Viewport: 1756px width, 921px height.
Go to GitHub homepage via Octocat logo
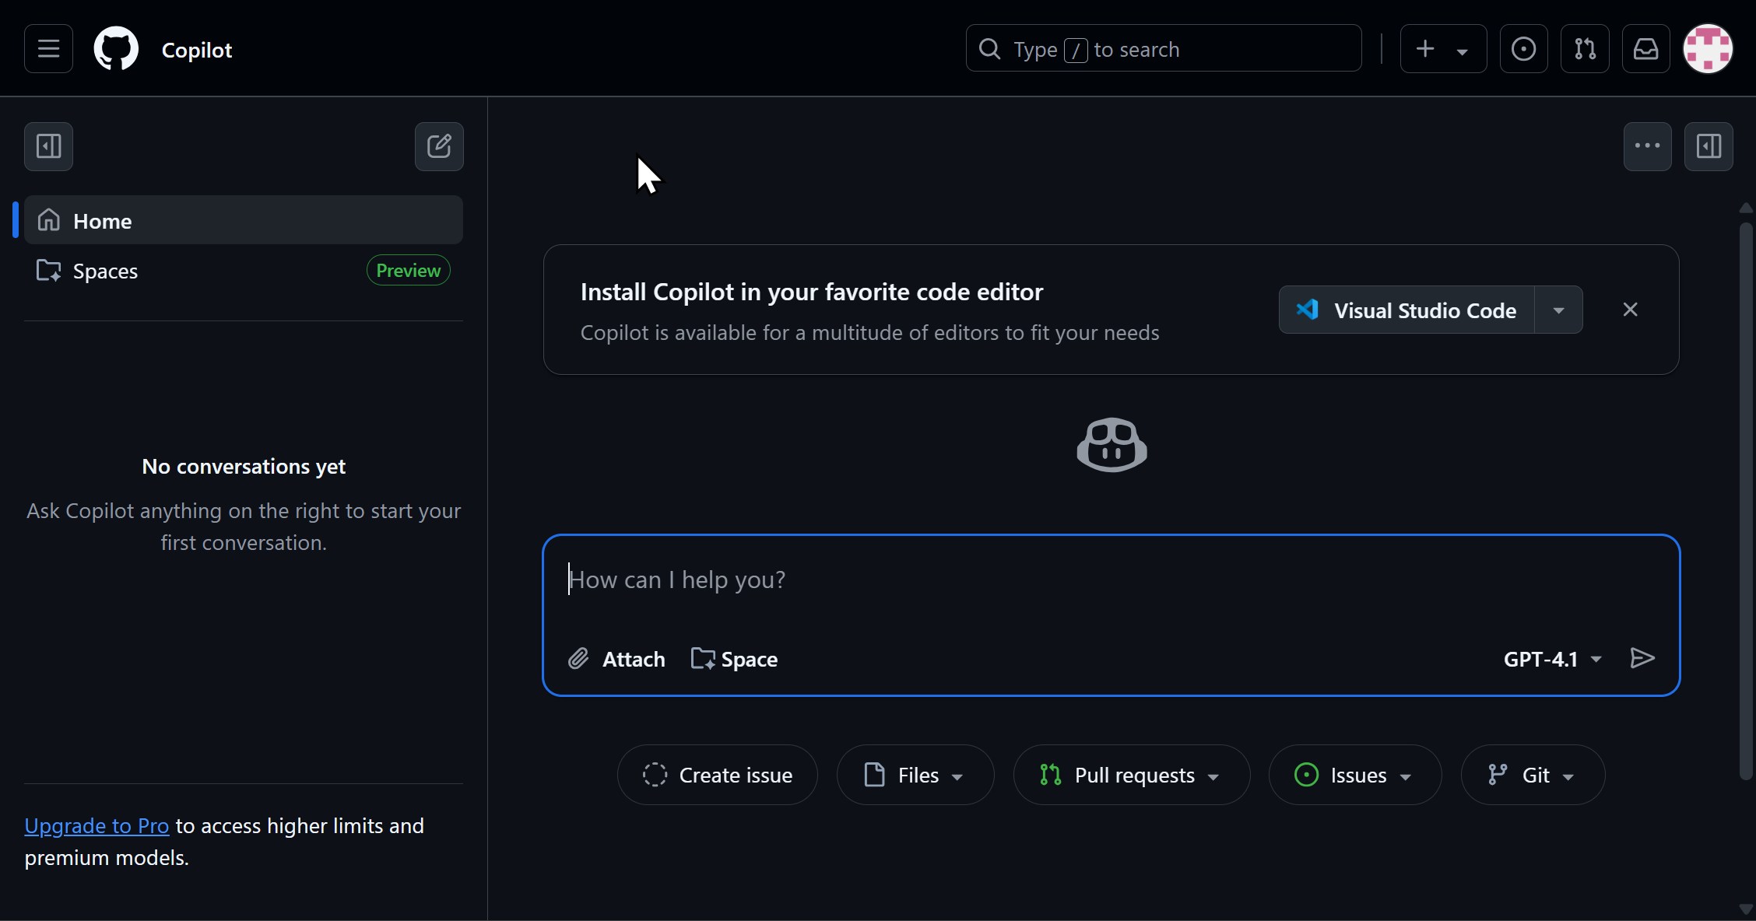116,49
